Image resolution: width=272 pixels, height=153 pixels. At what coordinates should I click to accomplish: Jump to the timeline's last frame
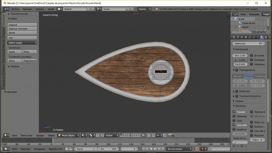pyautogui.click(x=163, y=149)
